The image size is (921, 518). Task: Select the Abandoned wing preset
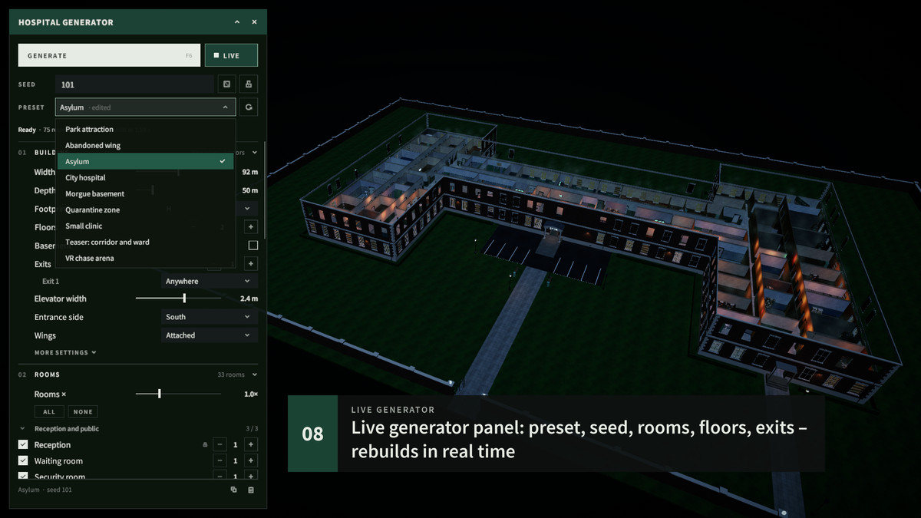(146, 146)
